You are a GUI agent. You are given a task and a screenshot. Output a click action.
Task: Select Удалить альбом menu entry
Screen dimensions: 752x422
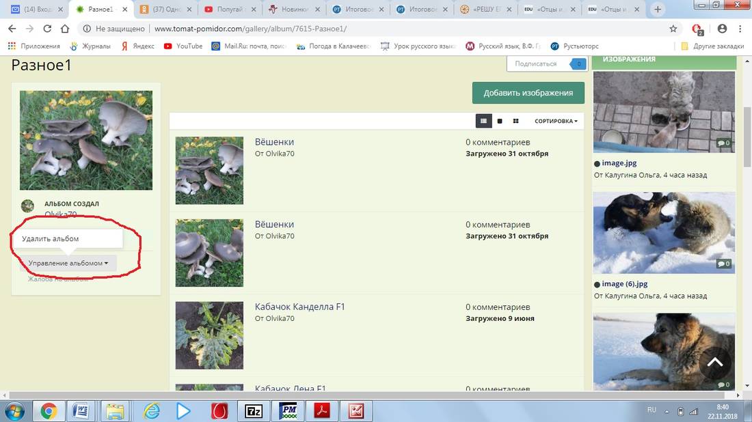coord(51,239)
